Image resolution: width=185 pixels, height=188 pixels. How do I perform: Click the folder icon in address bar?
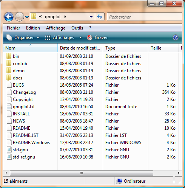[34, 17]
